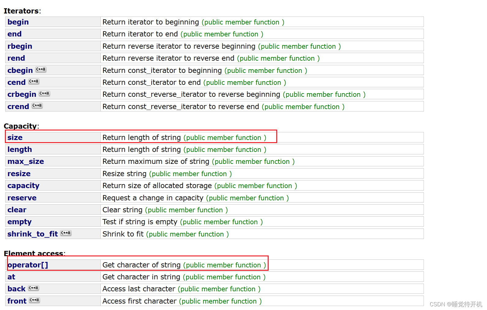Open the at member function link

[11, 277]
